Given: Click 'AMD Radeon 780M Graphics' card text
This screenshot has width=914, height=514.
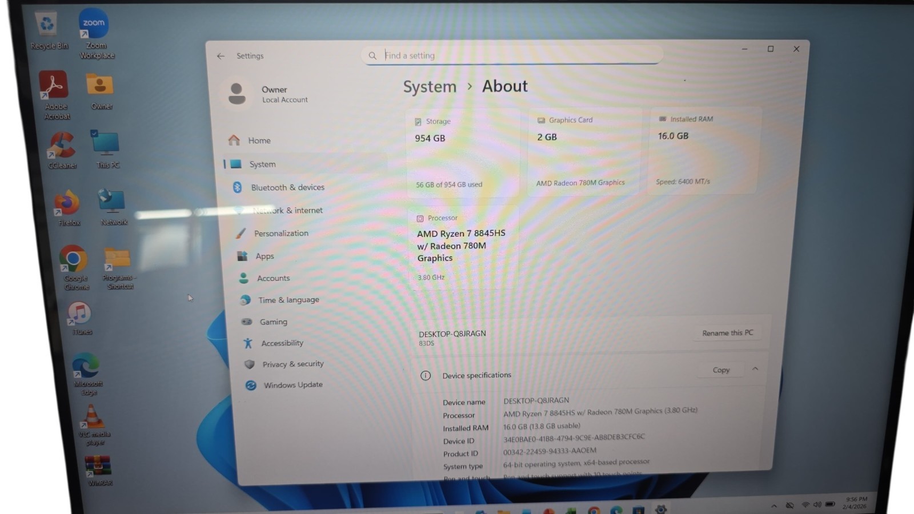Looking at the screenshot, I should [x=580, y=183].
